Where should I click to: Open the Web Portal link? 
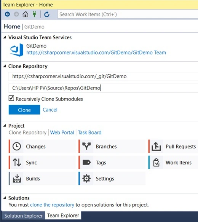click(62, 133)
